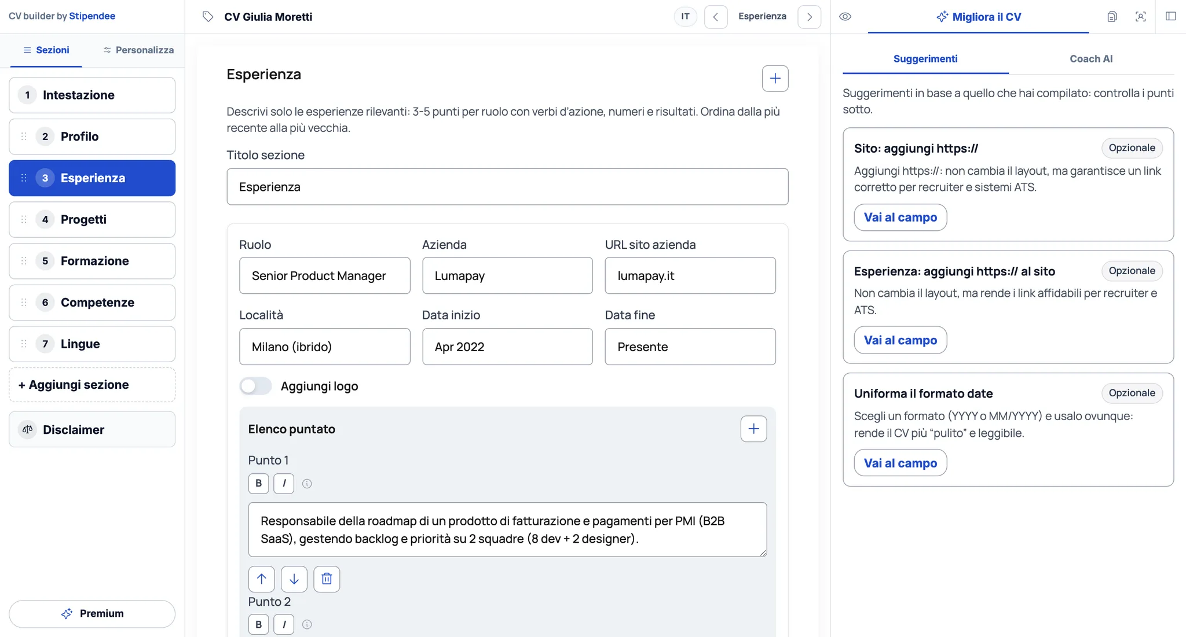Screen dimensions: 1186x637
Task: Click drag handle of Progetti section
Action: pyautogui.click(x=24, y=219)
